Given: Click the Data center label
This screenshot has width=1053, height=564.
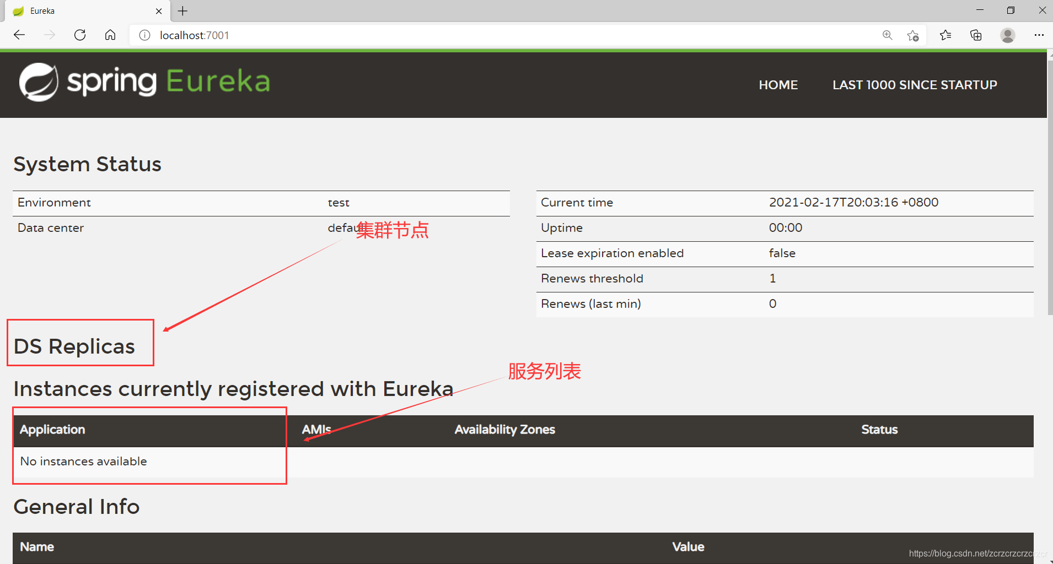Looking at the screenshot, I should coord(51,227).
